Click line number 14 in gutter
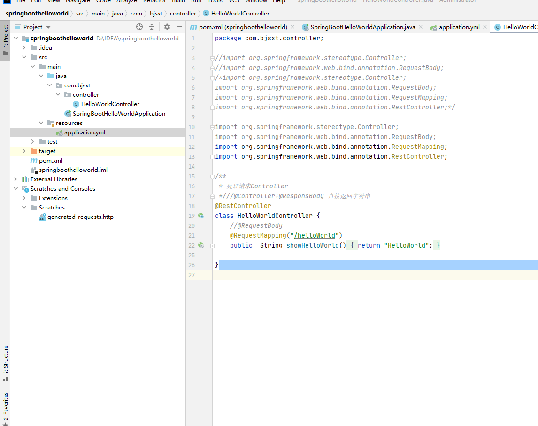Image resolution: width=538 pixels, height=426 pixels. pyautogui.click(x=192, y=166)
